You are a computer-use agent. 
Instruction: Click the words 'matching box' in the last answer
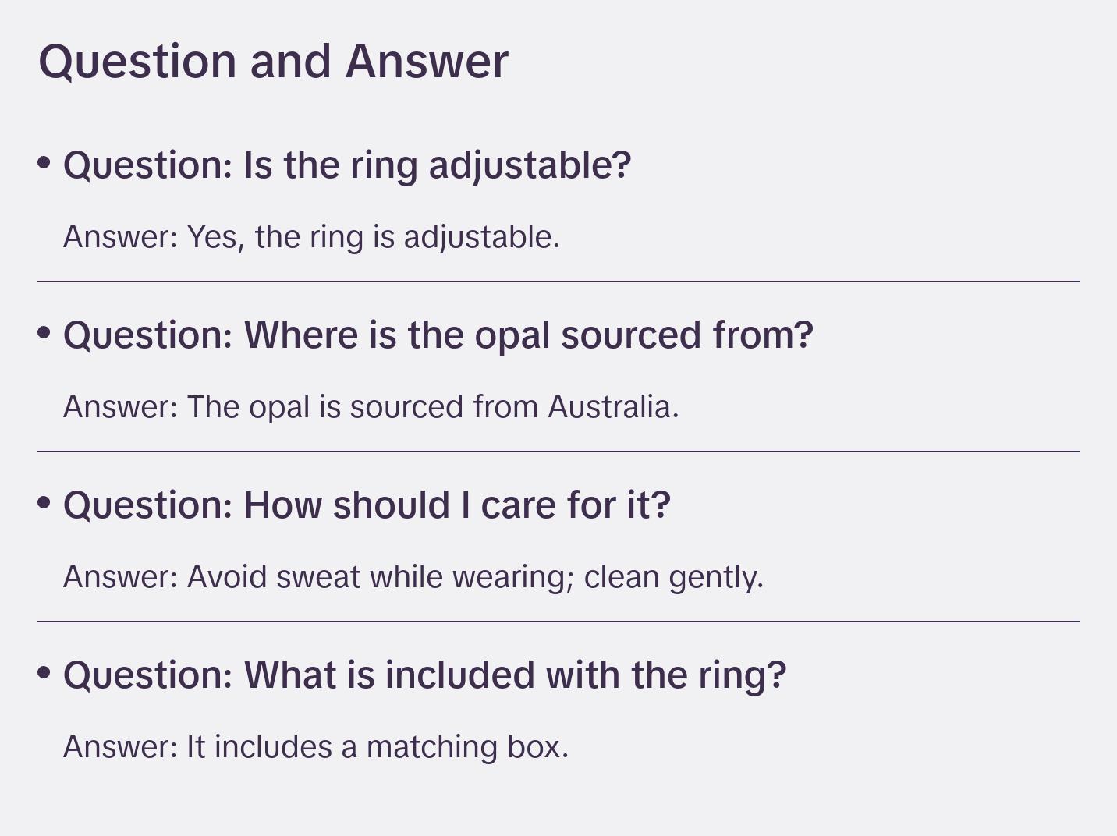point(466,747)
